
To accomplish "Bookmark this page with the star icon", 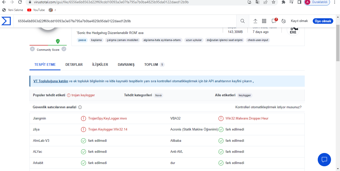I will tap(273, 2).
